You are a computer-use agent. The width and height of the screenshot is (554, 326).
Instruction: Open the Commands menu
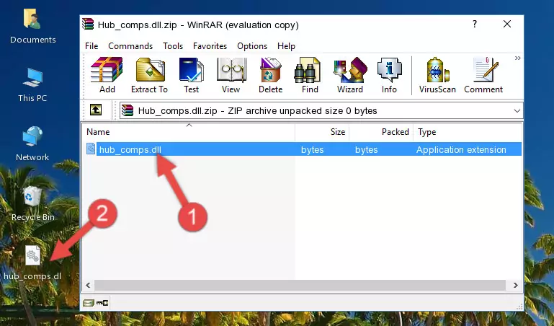[130, 46]
